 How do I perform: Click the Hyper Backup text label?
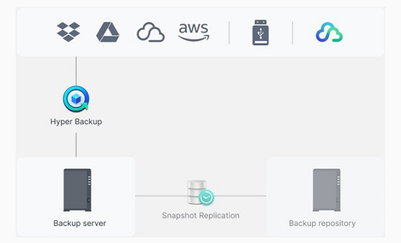(x=76, y=121)
